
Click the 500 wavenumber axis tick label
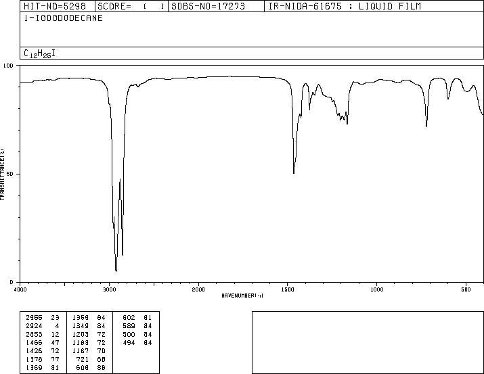point(466,289)
